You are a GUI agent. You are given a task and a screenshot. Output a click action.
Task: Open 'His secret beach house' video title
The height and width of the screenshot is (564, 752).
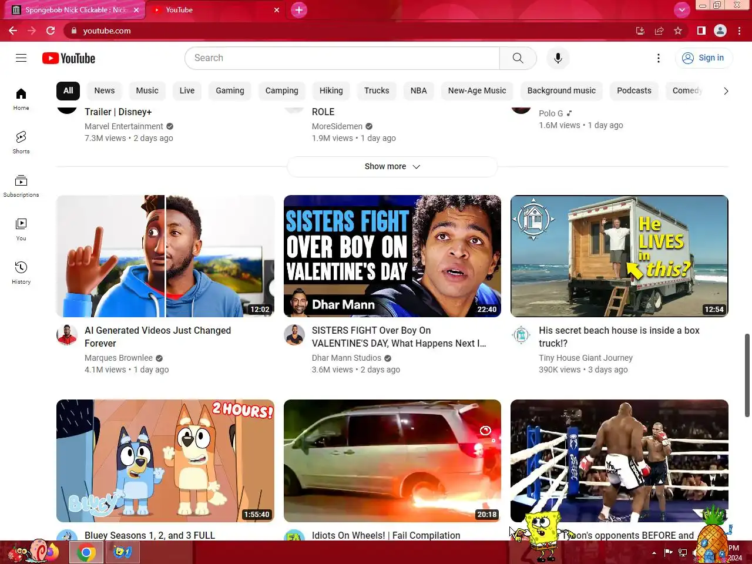[x=619, y=337]
